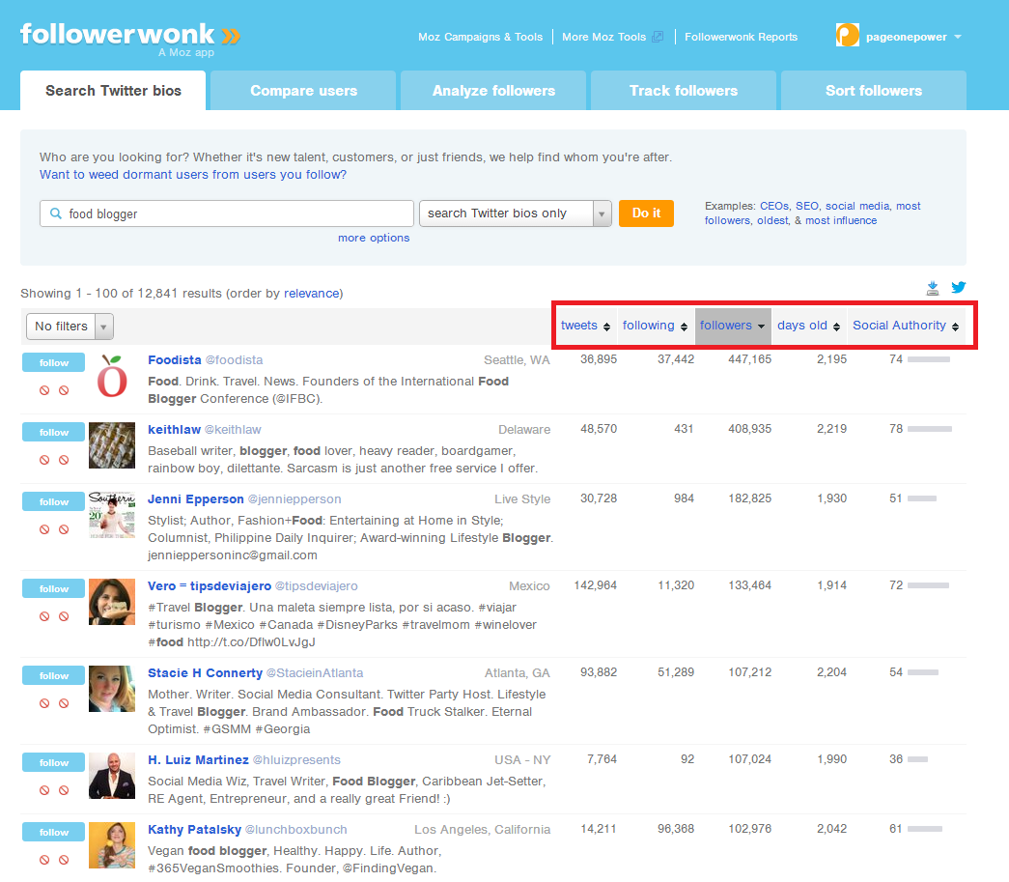Follow H. Luiz Martinez

tap(53, 762)
